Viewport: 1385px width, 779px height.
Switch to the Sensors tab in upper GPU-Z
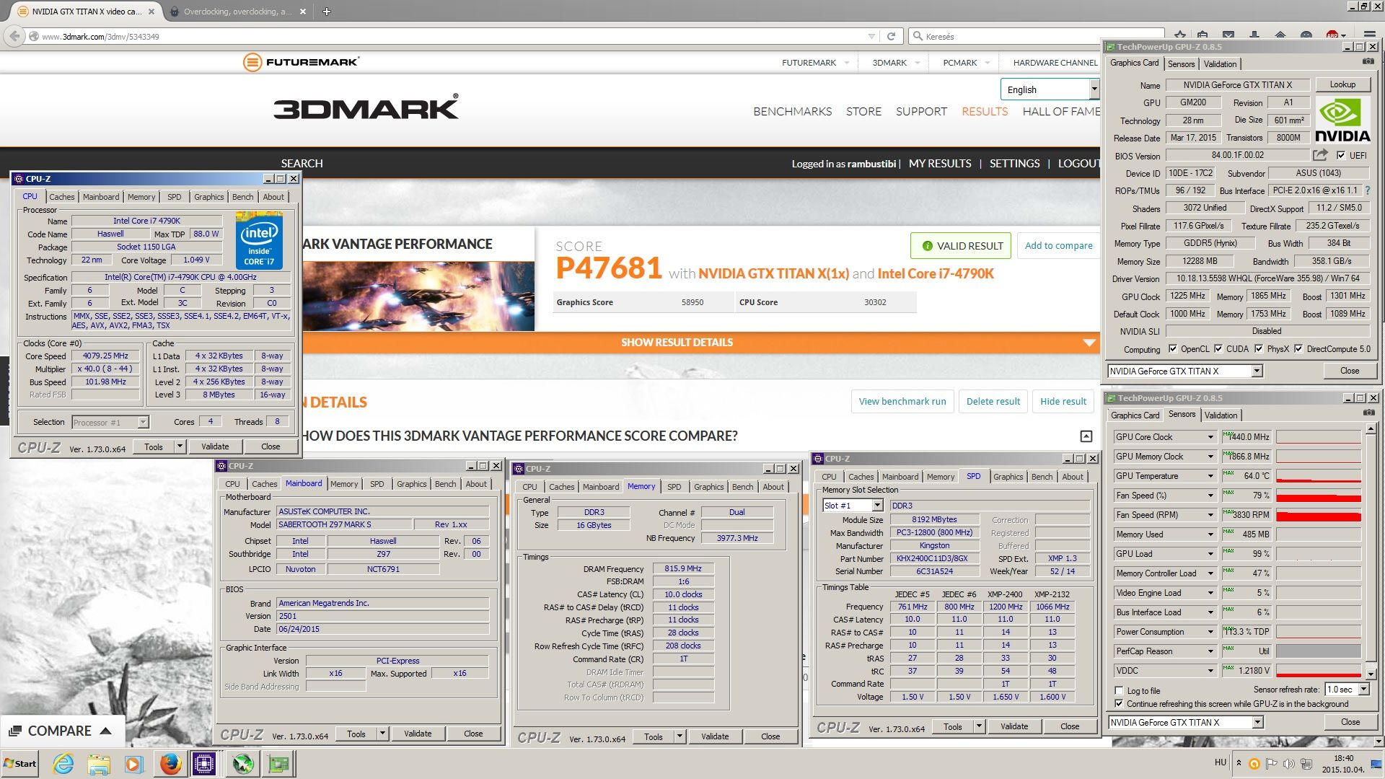coord(1181,63)
